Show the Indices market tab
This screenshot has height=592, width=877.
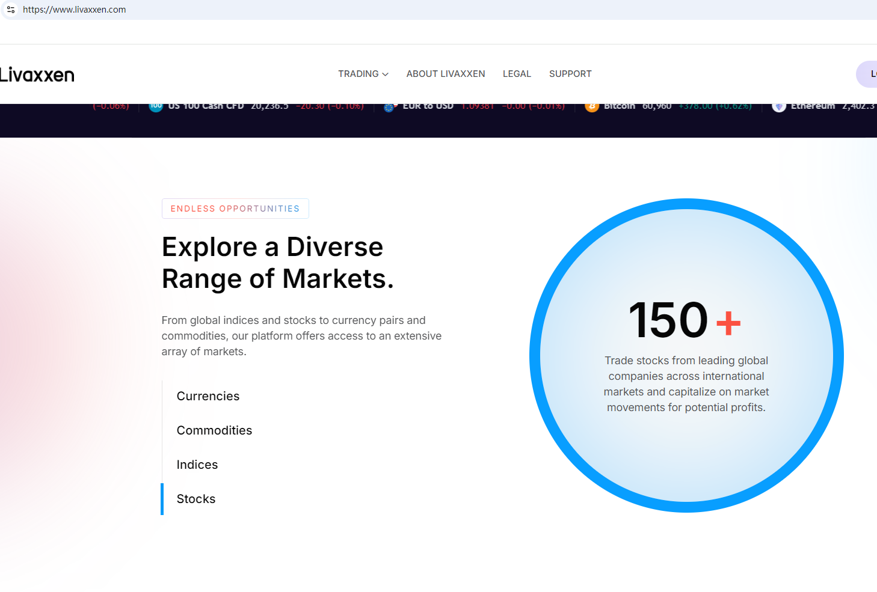pyautogui.click(x=197, y=465)
